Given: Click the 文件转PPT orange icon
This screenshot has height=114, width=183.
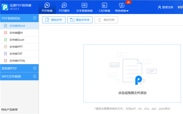Looking at the screenshot, I should (5, 47).
